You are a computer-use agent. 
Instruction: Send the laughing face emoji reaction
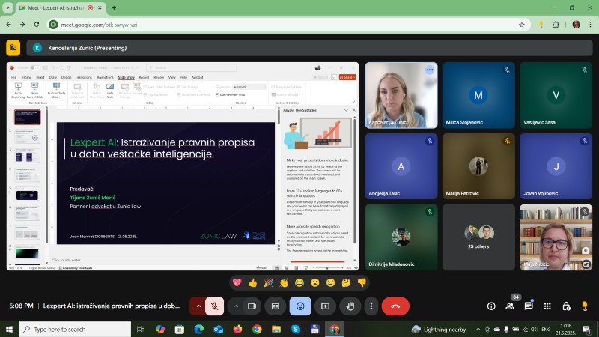point(299,283)
